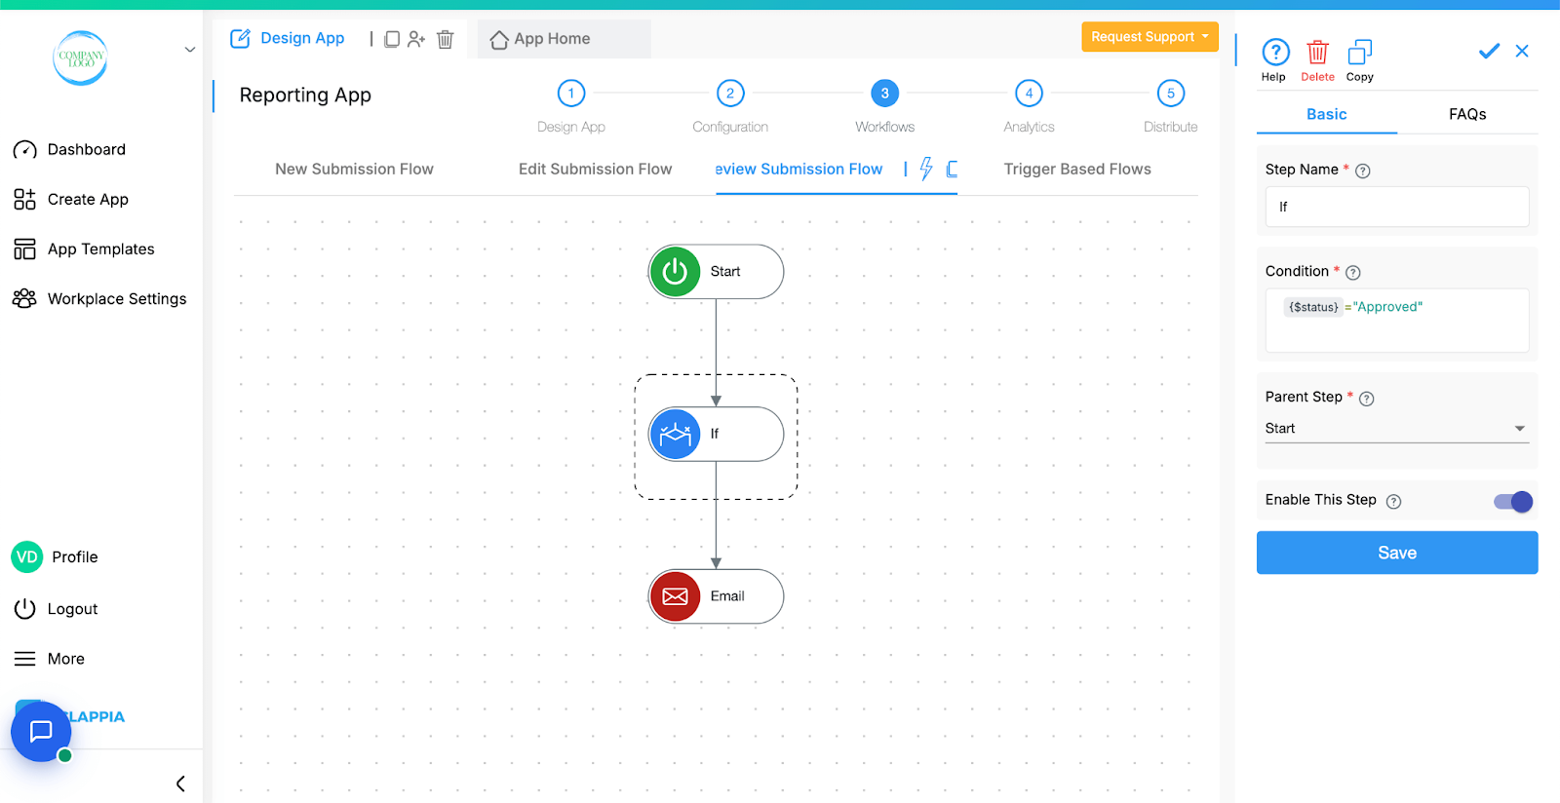The image size is (1560, 803).
Task: Open the Edit Submission Flow tab
Action: tap(595, 169)
